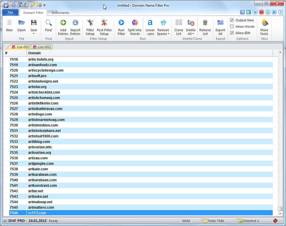Click Import Entries icon
This screenshot has height=226, width=286.
(75, 23)
